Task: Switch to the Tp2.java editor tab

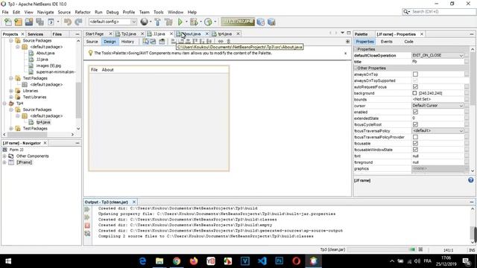Action: 128,33
